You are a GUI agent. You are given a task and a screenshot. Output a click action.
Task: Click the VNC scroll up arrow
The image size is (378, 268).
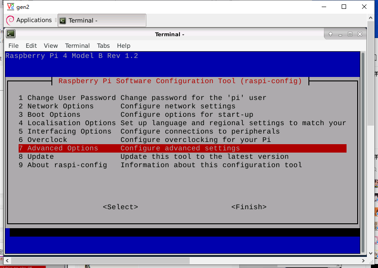(x=371, y=18)
